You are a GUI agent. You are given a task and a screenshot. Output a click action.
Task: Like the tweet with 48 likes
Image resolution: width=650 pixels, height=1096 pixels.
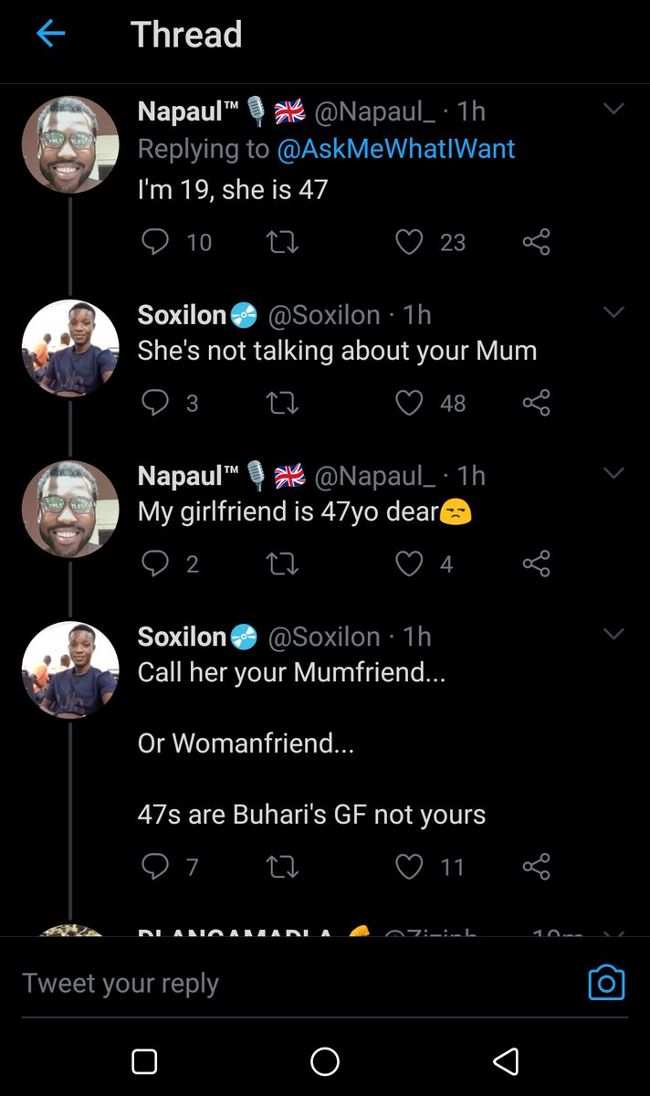pos(409,403)
